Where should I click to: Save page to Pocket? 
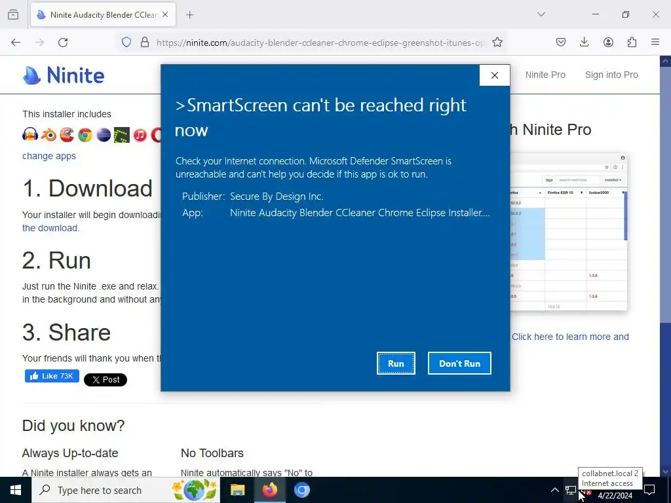point(561,42)
